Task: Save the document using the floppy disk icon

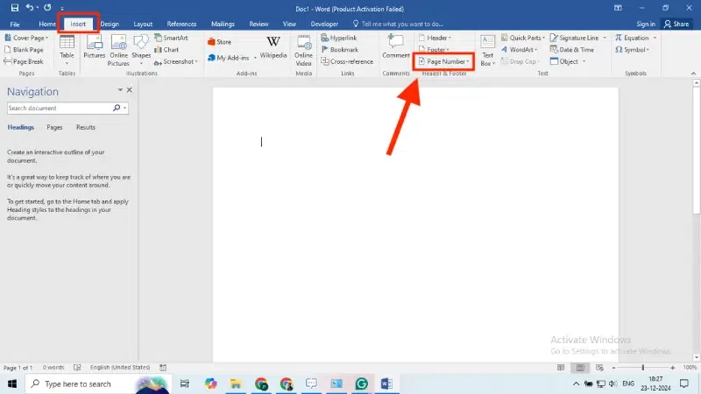Action: pyautogui.click(x=14, y=8)
